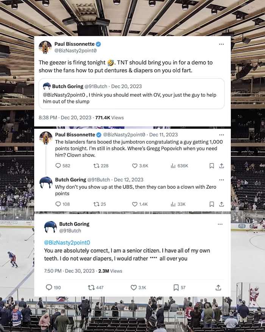Retweet the Islanders jumbotron tweet

tap(96, 166)
